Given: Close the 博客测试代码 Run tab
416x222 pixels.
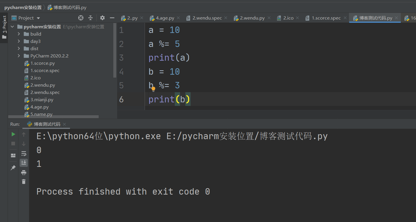Looking at the screenshot, I should click(x=64, y=124).
